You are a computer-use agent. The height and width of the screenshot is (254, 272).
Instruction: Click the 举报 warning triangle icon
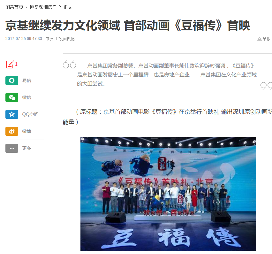pyautogui.click(x=259, y=39)
